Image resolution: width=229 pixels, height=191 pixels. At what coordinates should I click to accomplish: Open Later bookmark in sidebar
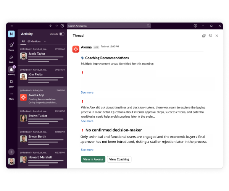(x=11, y=83)
